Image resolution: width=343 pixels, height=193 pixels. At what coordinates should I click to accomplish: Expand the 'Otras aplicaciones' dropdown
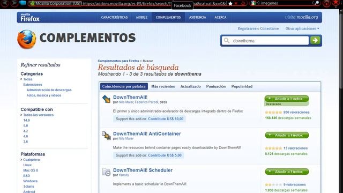pos(302,28)
